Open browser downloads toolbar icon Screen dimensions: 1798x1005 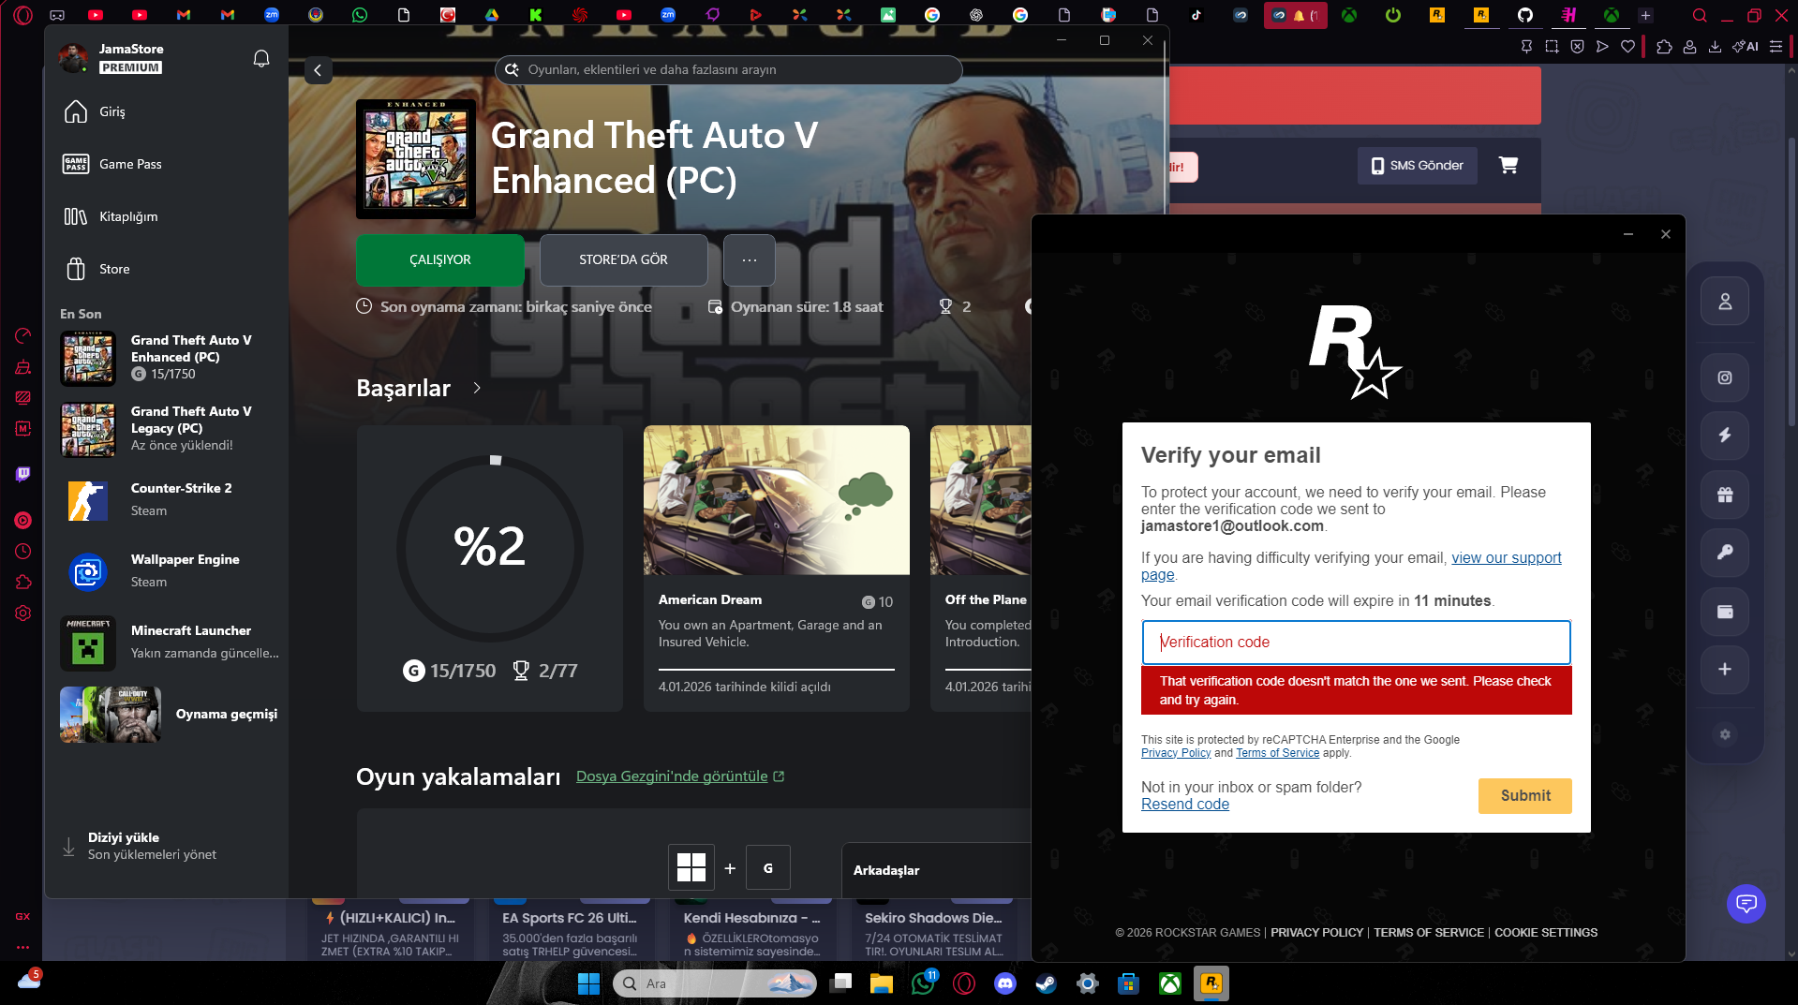coord(1715,47)
